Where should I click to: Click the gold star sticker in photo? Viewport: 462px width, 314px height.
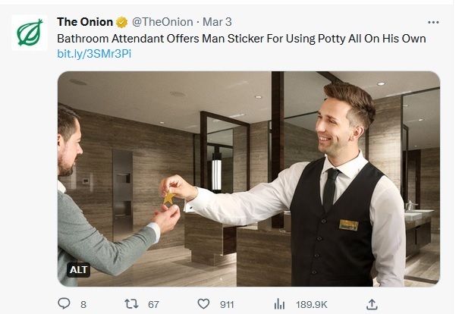(x=169, y=198)
